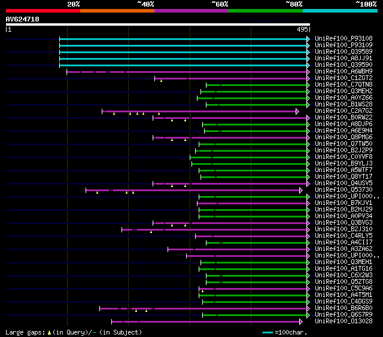Select UniRef100_C1ZGT2 subject name
The image size is (383, 337).
pos(344,78)
